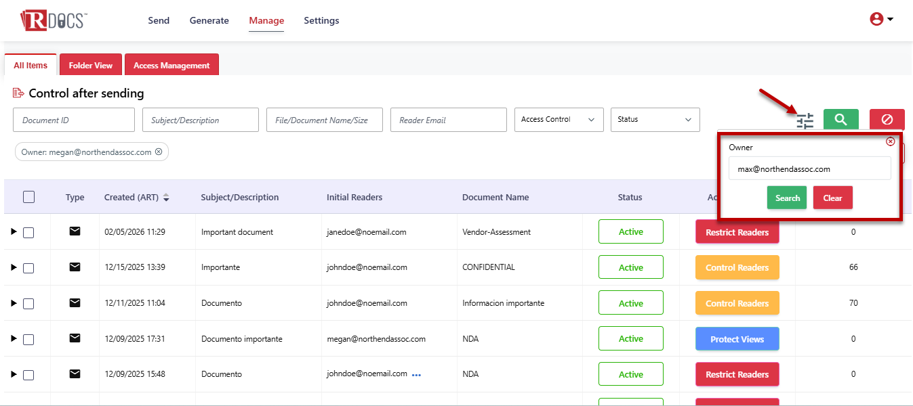Close the Owner filter popup
This screenshot has height=406, width=913.
pos(891,141)
